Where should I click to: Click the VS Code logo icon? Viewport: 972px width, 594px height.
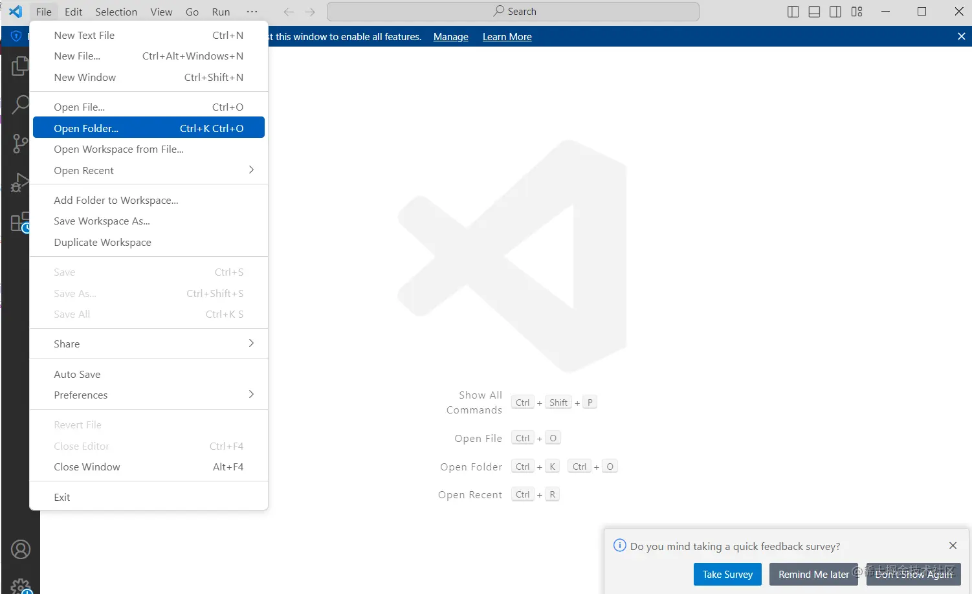click(x=16, y=12)
